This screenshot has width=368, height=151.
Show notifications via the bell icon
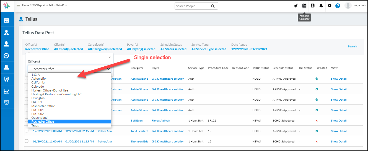tap(321, 6)
